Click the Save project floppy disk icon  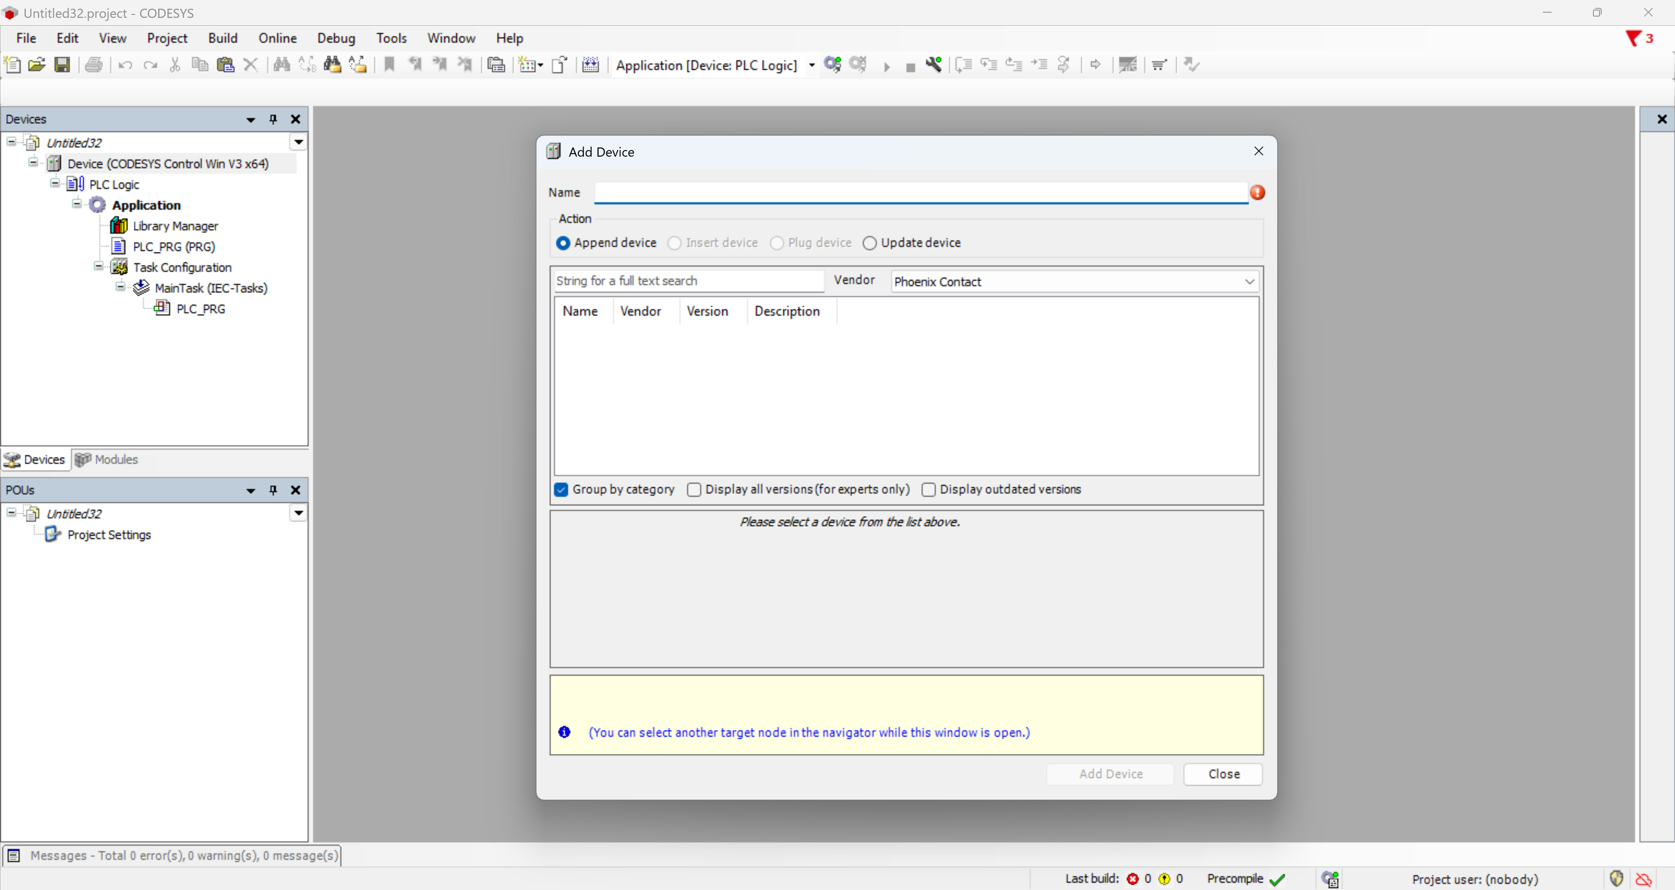pos(62,65)
